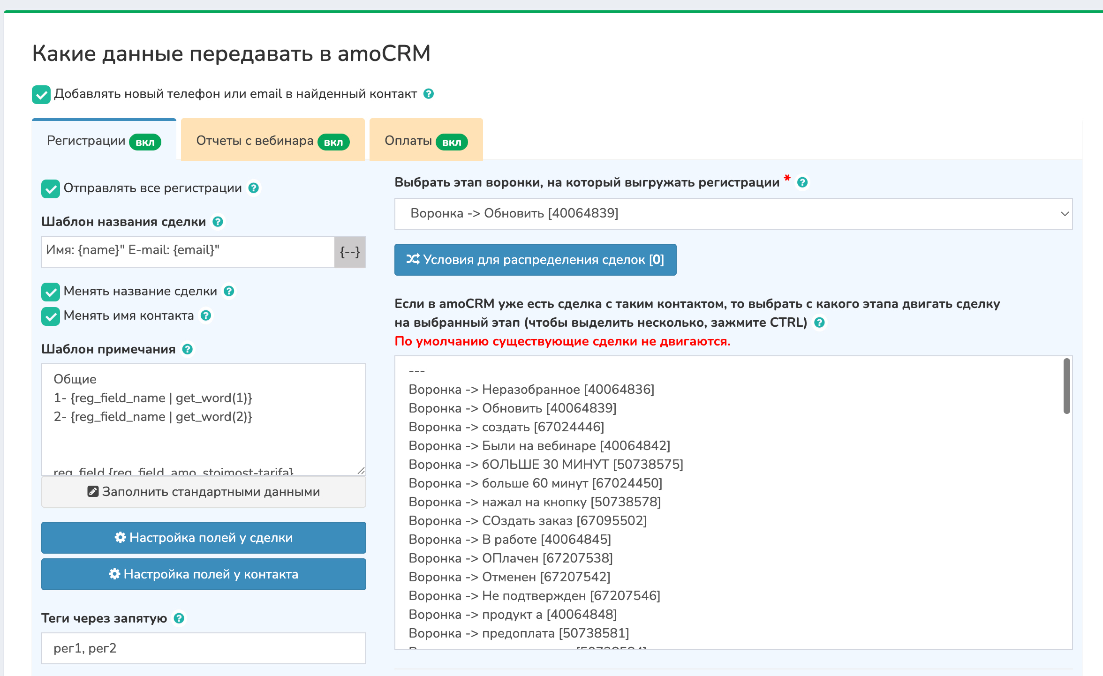The width and height of the screenshot is (1103, 676).
Task: Click help icon next to 'Шаблон примечания'
Action: click(x=187, y=349)
